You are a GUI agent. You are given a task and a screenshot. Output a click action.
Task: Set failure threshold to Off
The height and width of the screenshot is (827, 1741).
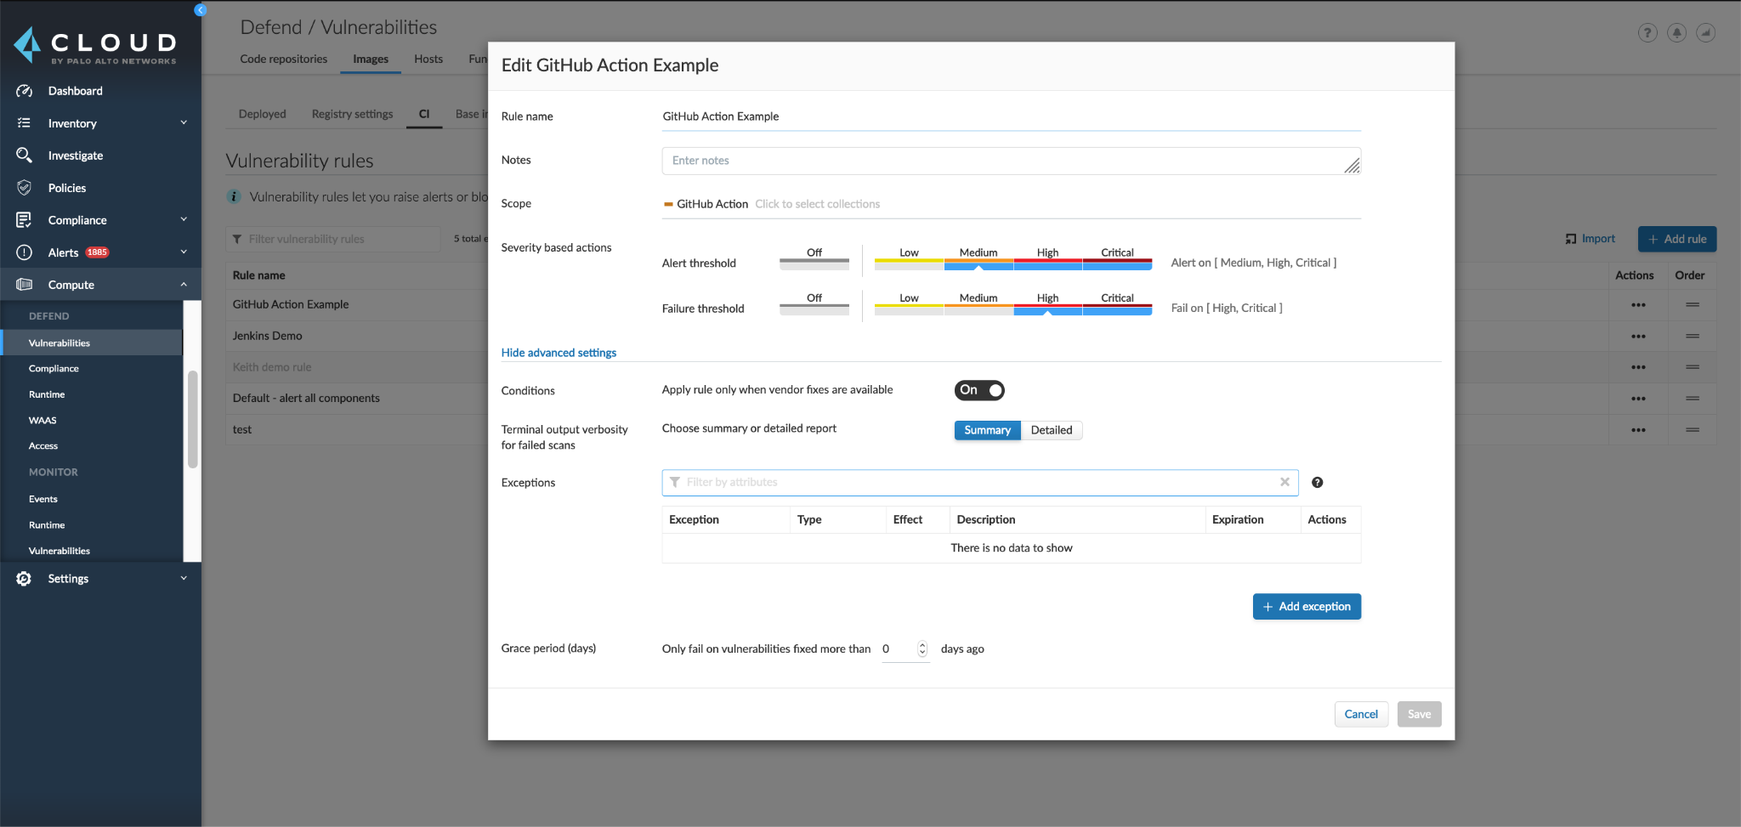coord(814,304)
